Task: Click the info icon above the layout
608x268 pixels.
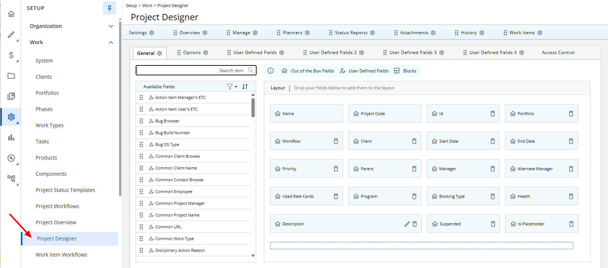Action: 271,71
